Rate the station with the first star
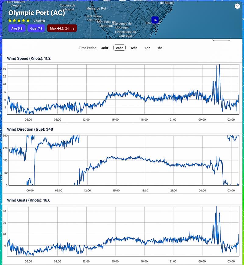The image size is (244, 265). pos(10,21)
